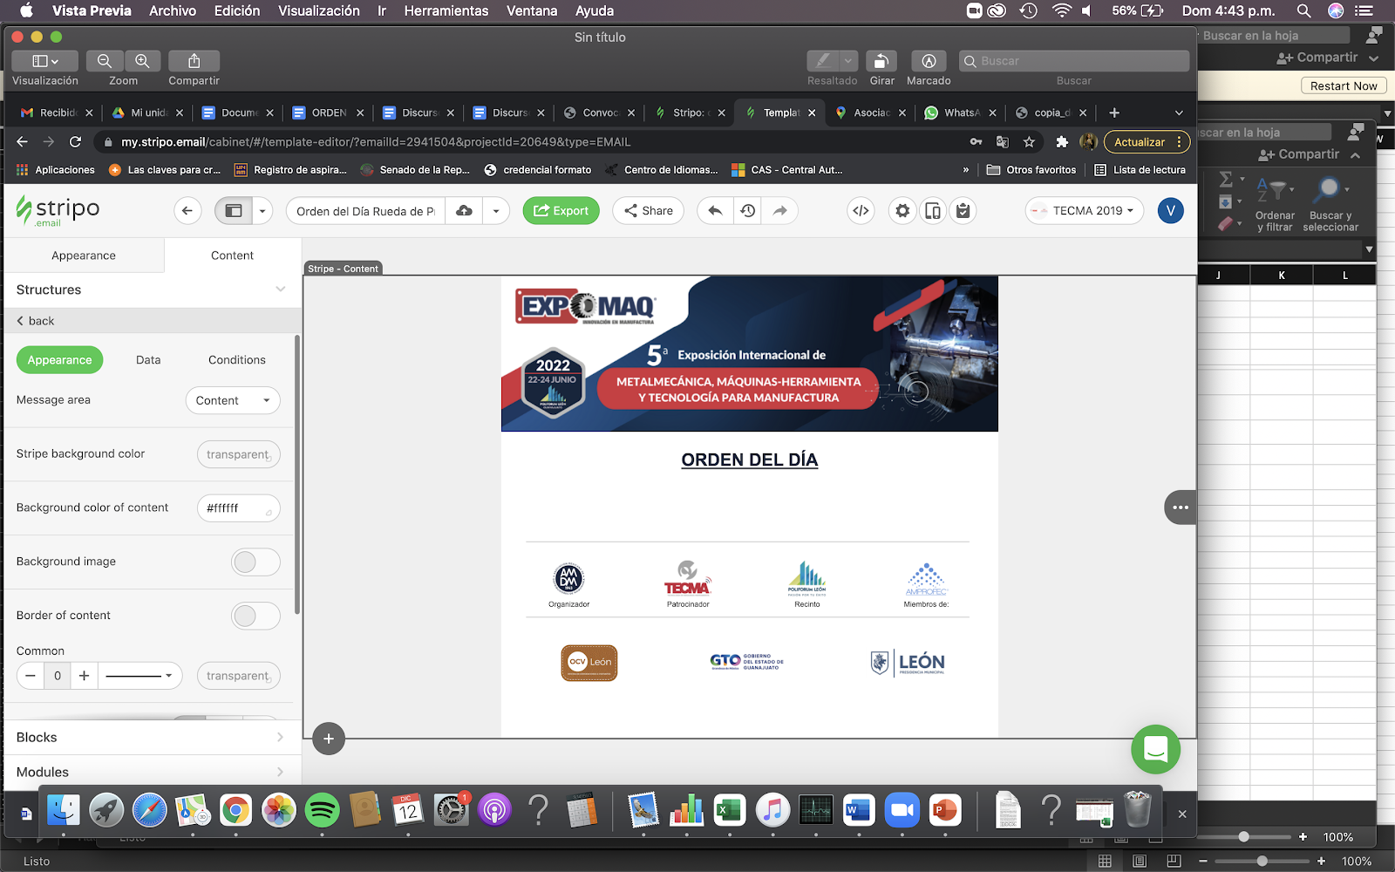Click Restart Now in the Excel window
The width and height of the screenshot is (1395, 872).
point(1344,85)
